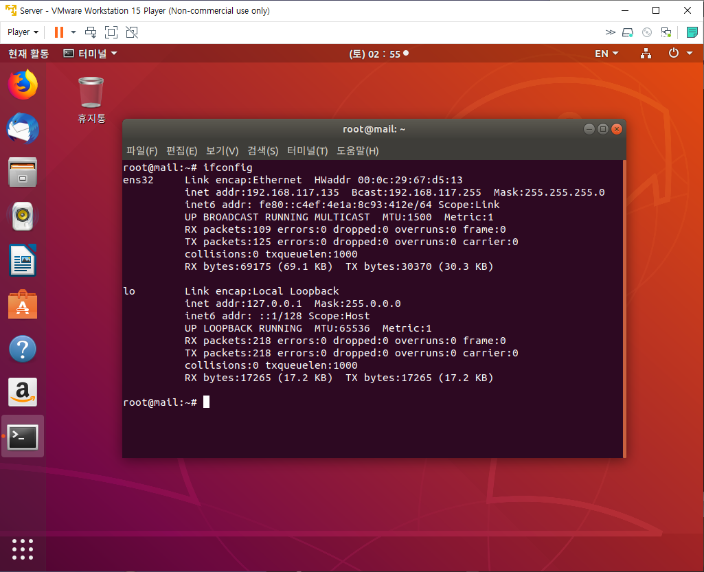Screen dimensions: 704x572
Task: Open Help question mark icon in dock
Action: pyautogui.click(x=23, y=348)
